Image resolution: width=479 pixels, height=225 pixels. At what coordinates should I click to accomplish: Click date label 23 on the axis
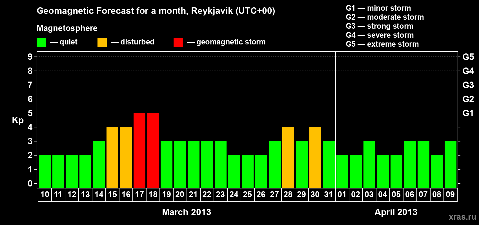(220, 194)
